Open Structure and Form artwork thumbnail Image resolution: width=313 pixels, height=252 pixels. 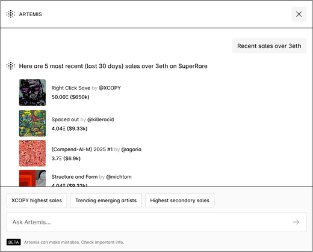coord(33,178)
